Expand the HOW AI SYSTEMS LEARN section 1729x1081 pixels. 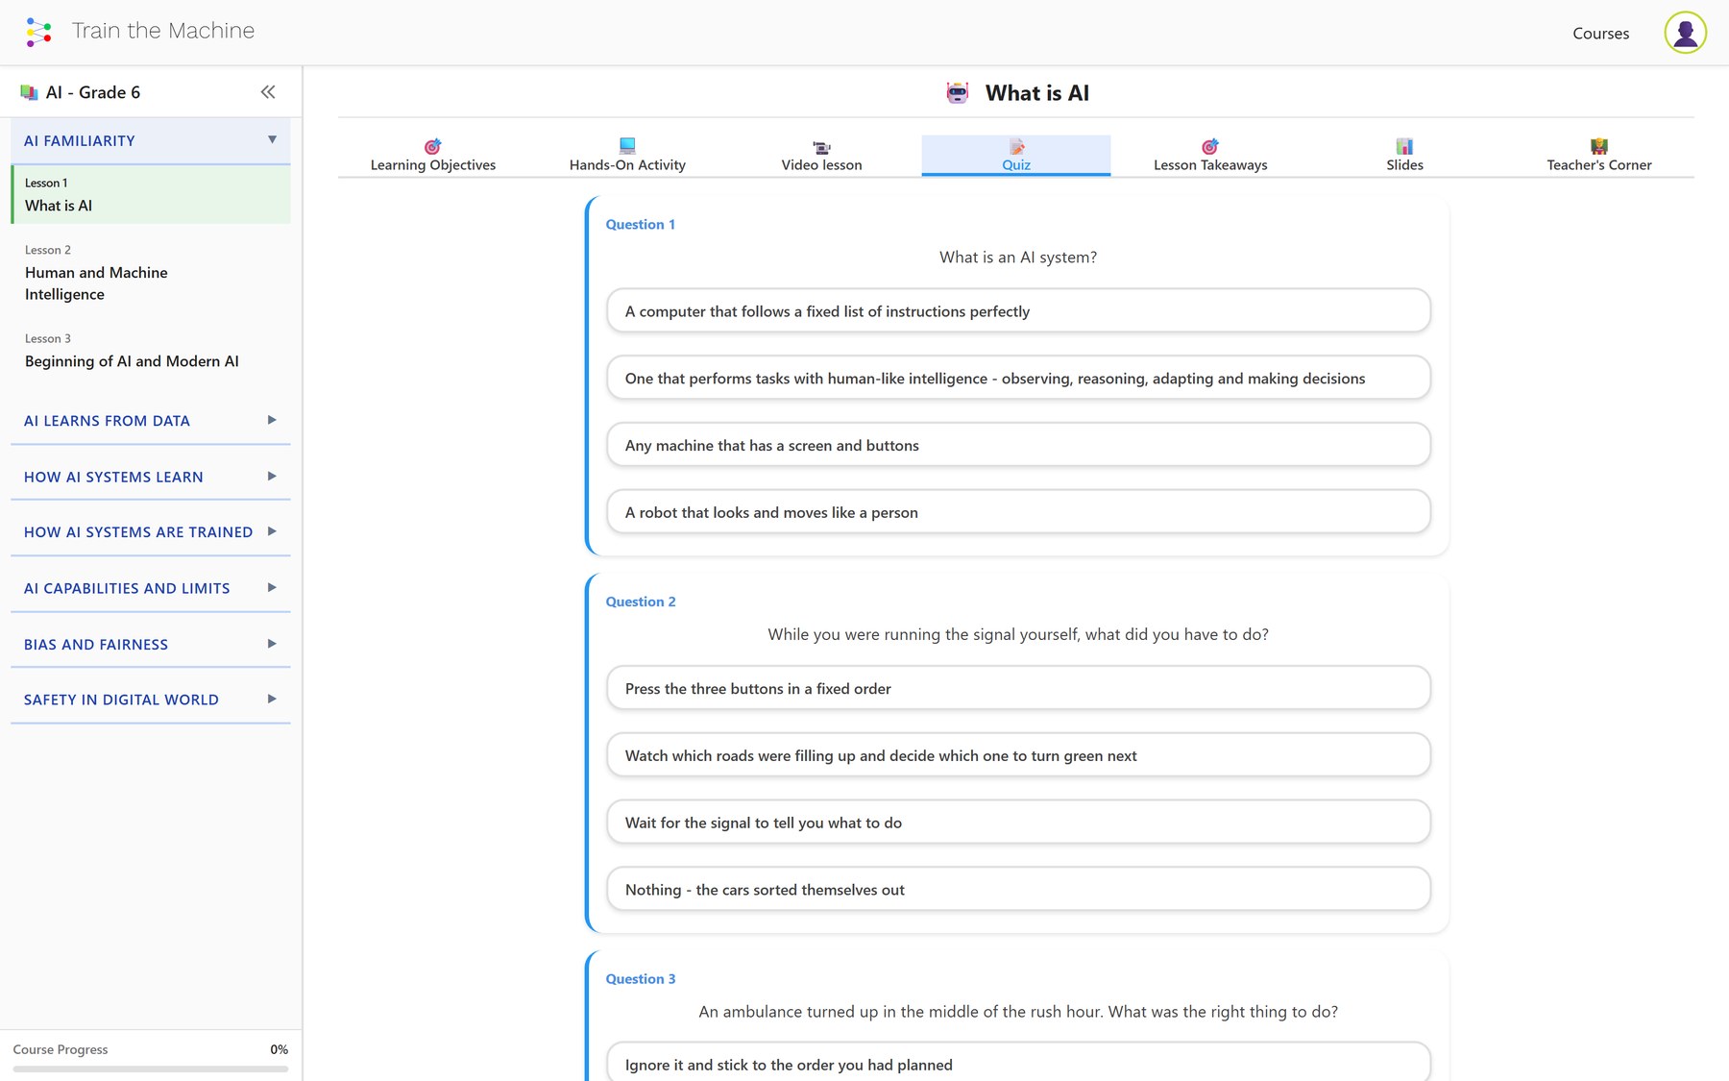(x=151, y=477)
